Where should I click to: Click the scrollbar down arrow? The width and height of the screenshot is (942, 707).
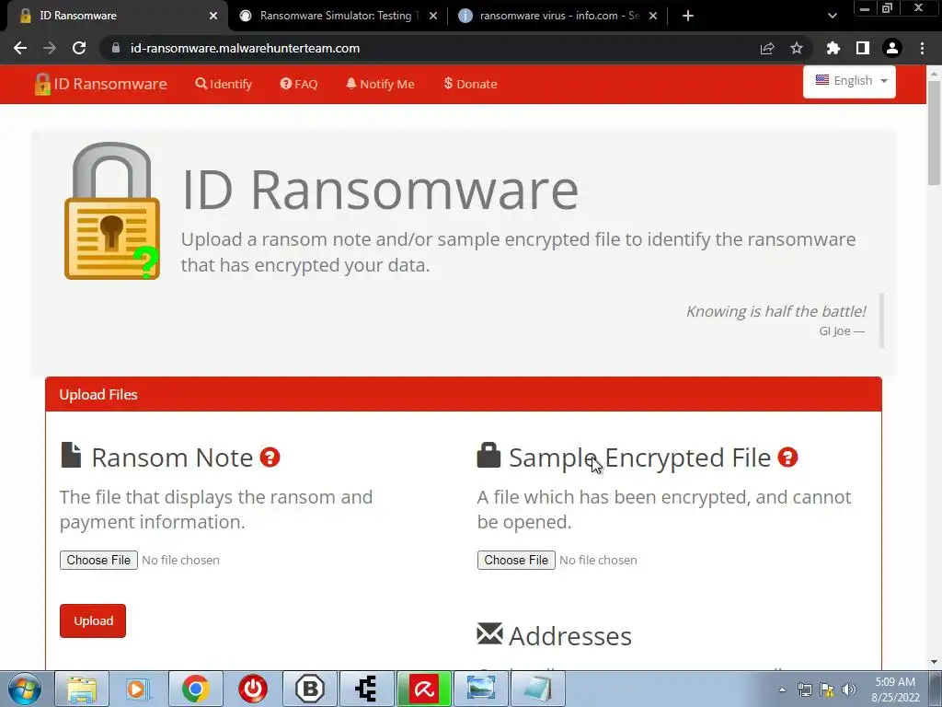[x=934, y=662]
